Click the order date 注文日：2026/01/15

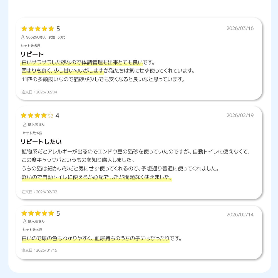[39, 250]
